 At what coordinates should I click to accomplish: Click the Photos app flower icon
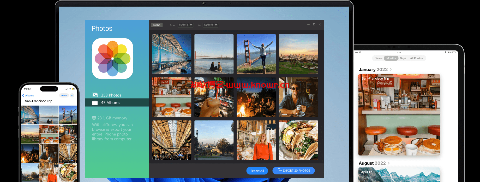point(112,58)
